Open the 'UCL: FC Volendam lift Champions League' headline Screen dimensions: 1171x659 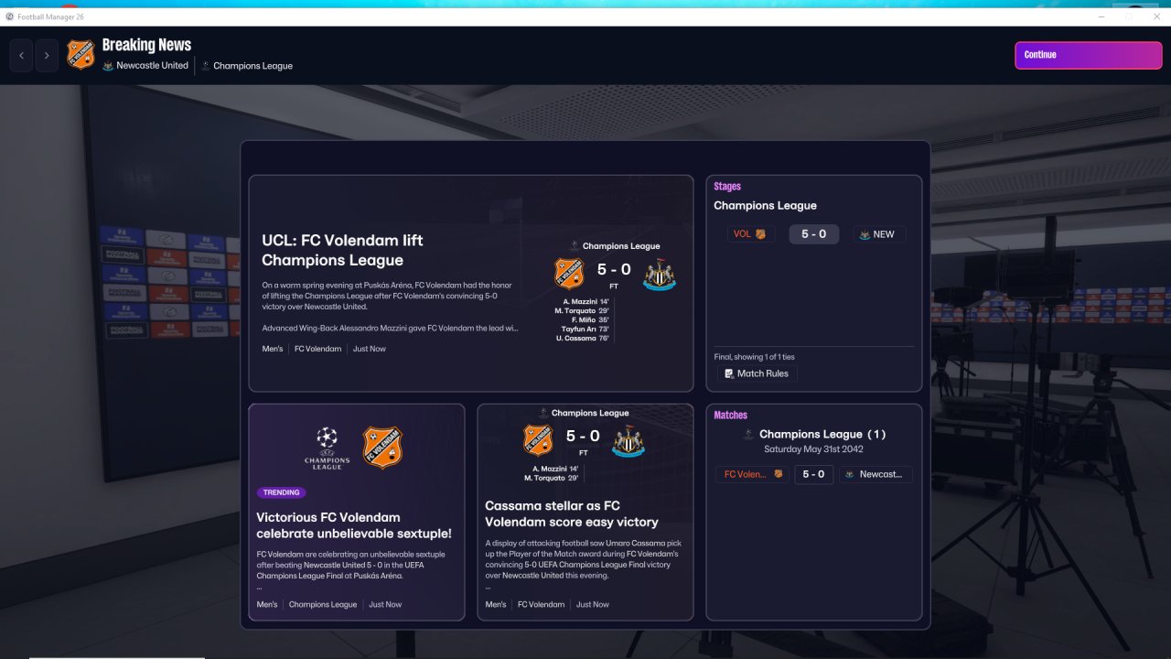click(x=342, y=249)
